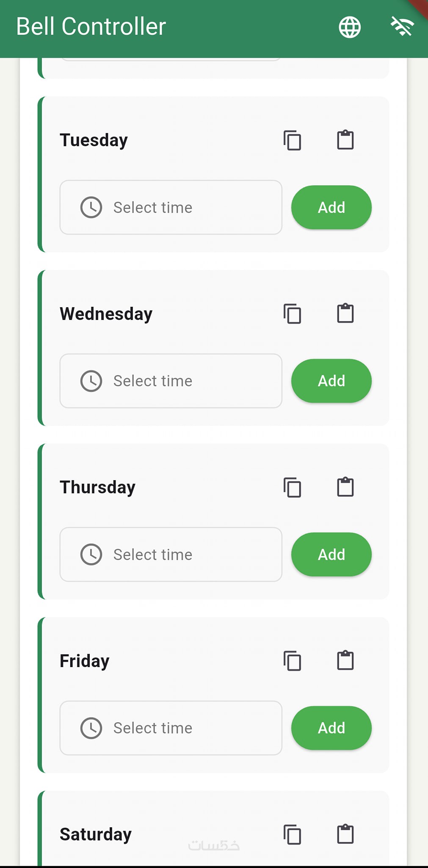
Task: Copy Friday's bell schedule
Action: [292, 661]
